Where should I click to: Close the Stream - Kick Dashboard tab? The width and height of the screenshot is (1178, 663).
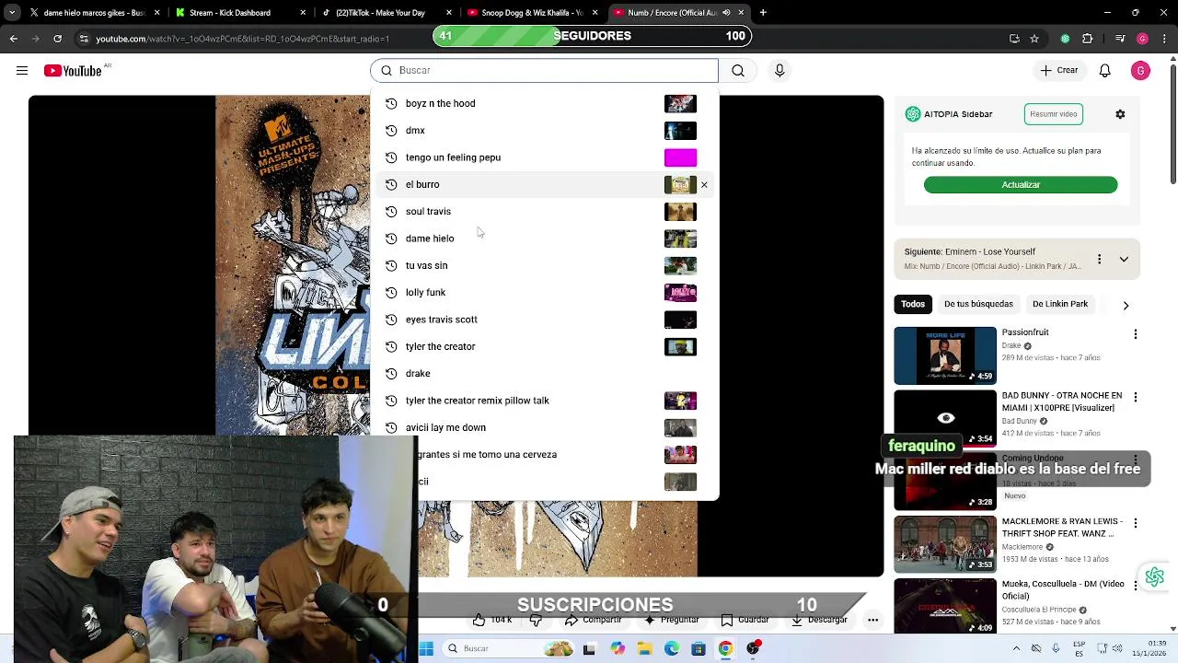[x=303, y=13]
